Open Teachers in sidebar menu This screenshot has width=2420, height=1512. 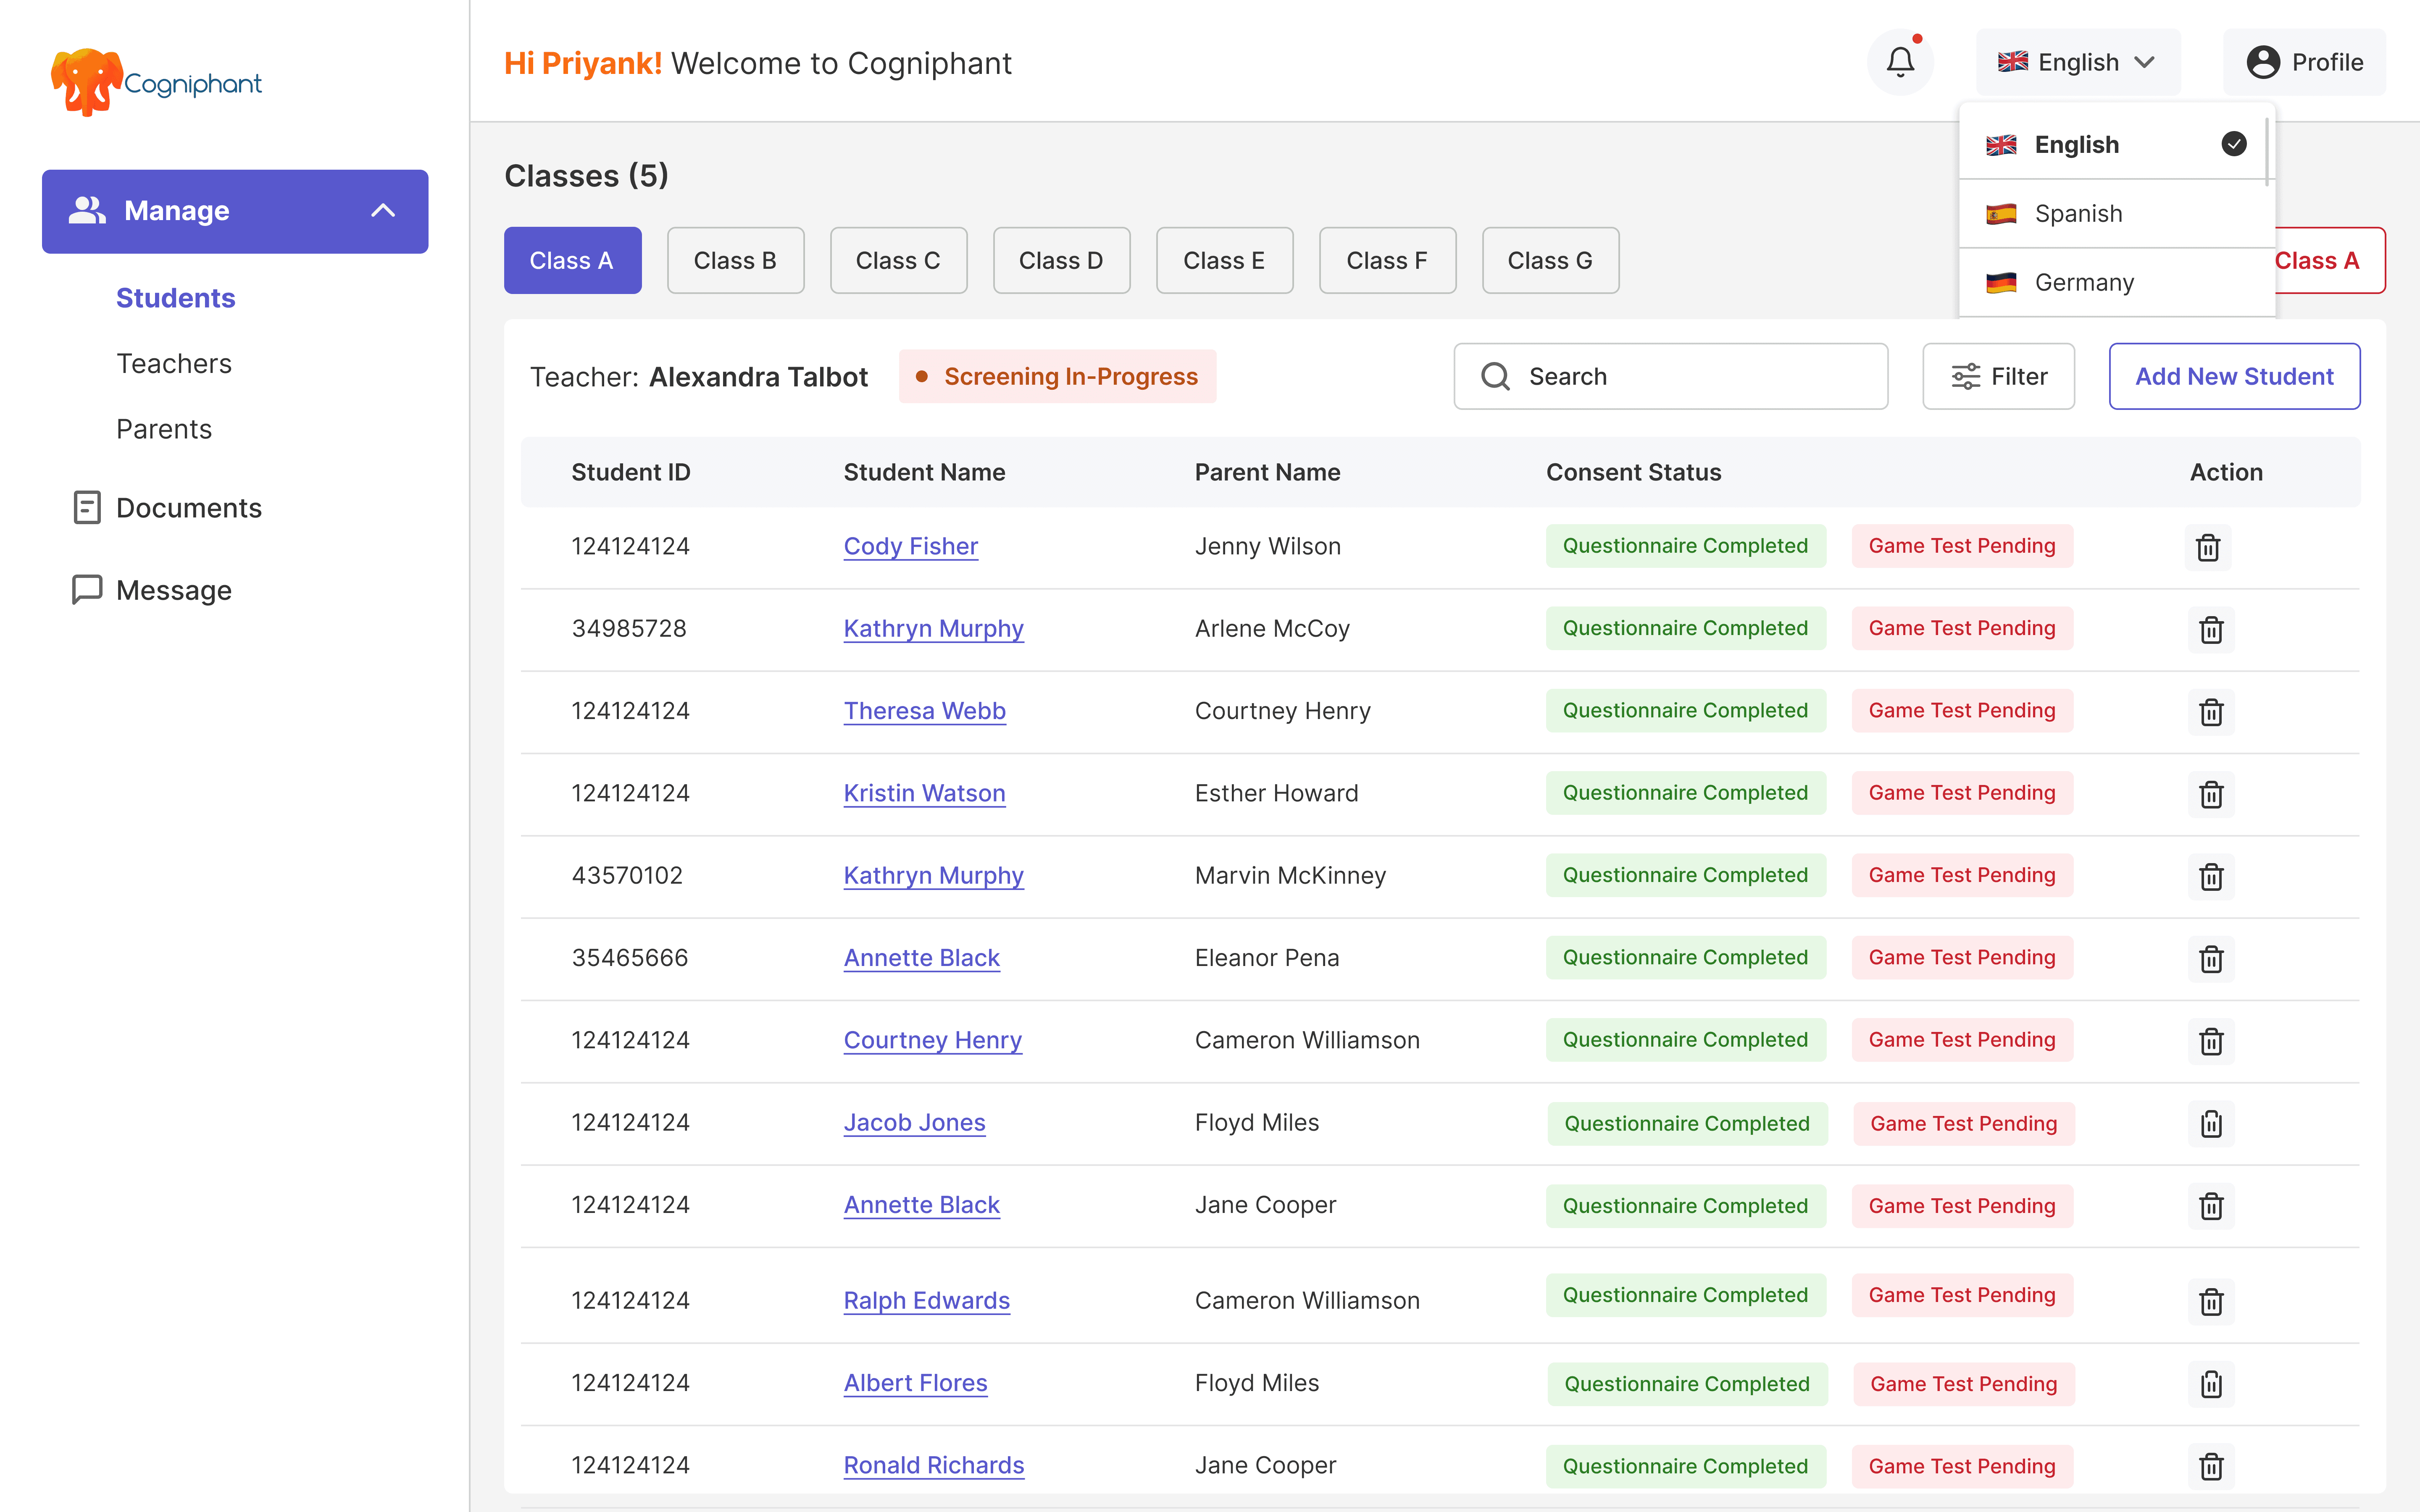pyautogui.click(x=174, y=364)
